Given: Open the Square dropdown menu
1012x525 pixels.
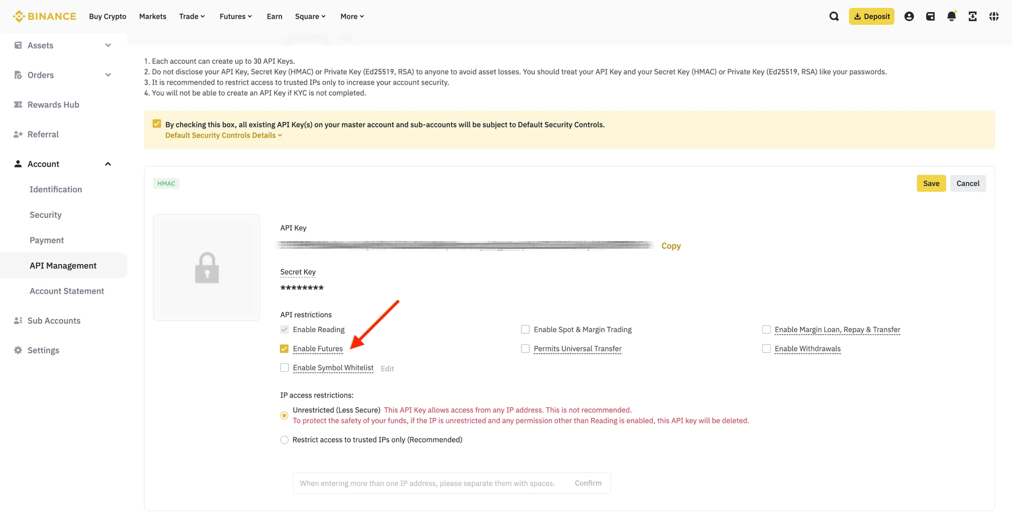Looking at the screenshot, I should coord(310,16).
